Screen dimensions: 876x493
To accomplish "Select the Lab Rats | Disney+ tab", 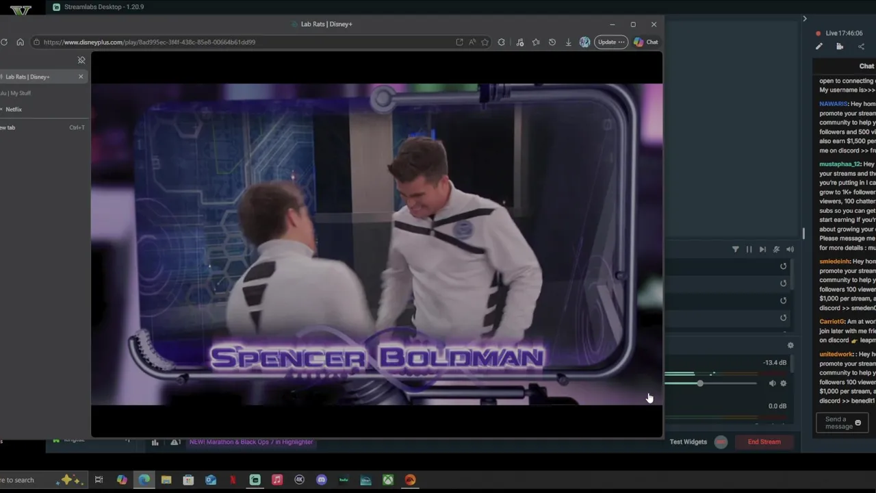I will [42, 77].
